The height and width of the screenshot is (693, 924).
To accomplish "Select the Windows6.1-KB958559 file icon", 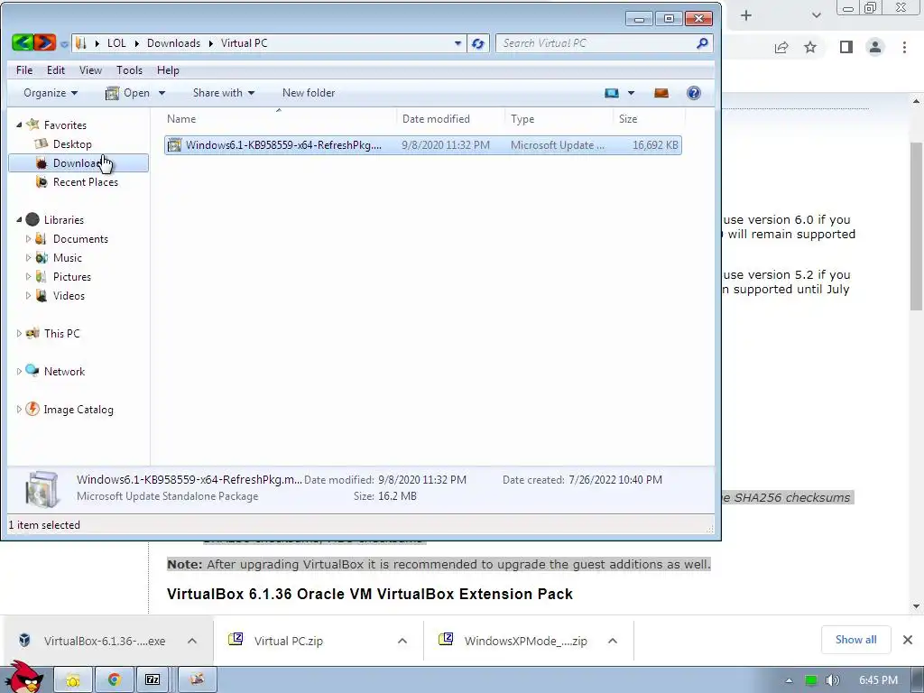I will coord(174,145).
